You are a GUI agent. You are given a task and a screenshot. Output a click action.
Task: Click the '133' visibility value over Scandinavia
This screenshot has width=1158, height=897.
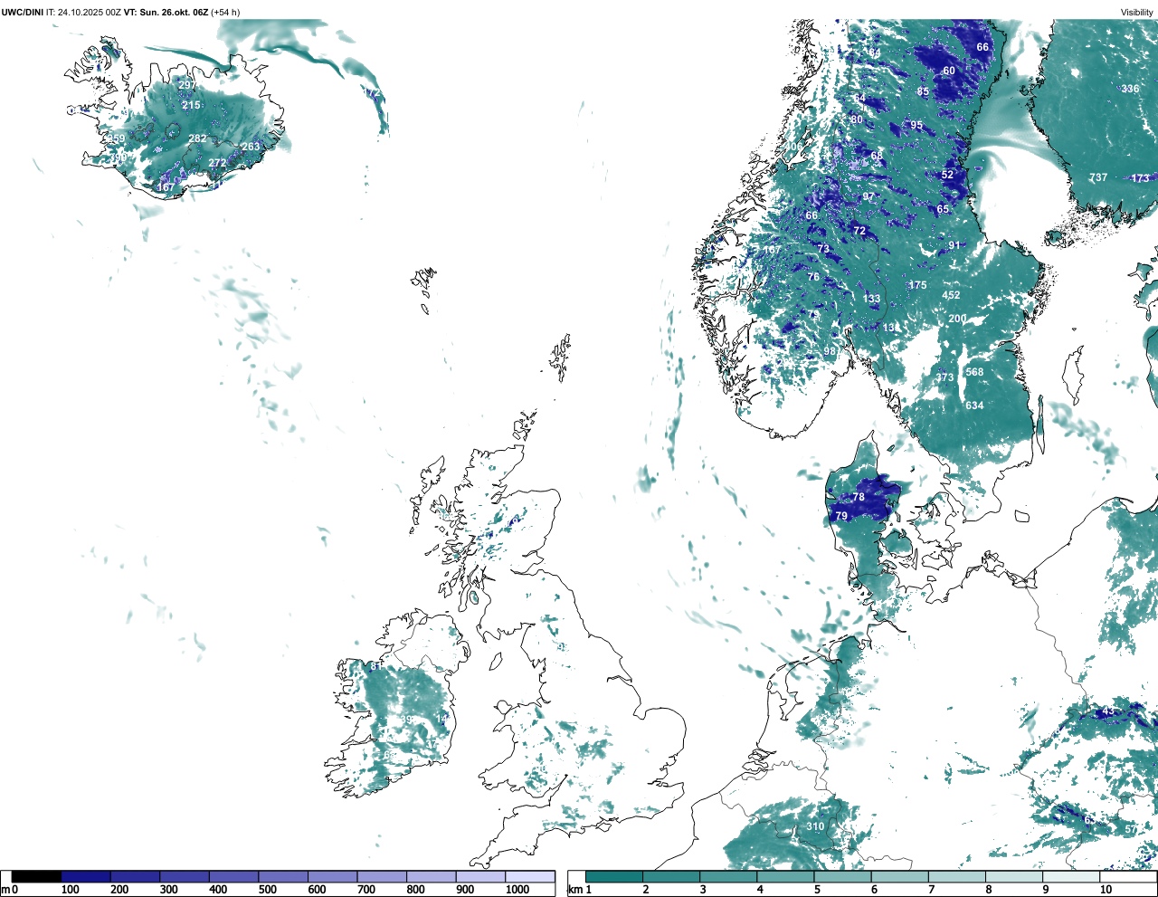point(871,299)
